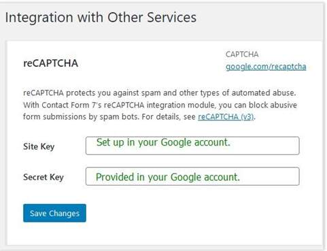The image size is (327, 251).
Task: Focus the Site Key input field
Action: [x=192, y=146]
